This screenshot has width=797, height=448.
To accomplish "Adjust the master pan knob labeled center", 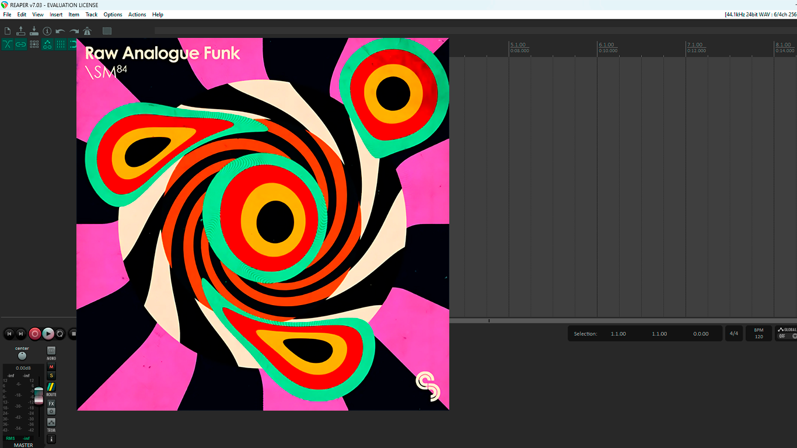I will click(22, 356).
